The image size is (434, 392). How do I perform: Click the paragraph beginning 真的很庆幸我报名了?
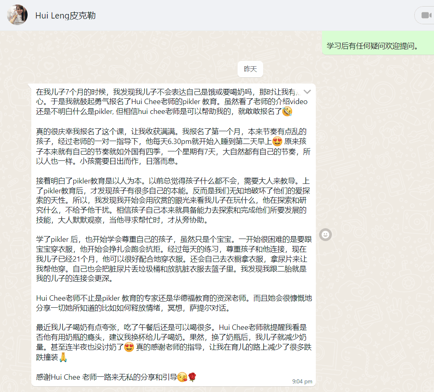pos(173,146)
